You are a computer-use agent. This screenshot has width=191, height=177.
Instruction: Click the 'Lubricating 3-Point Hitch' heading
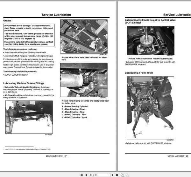[x=139, y=73]
